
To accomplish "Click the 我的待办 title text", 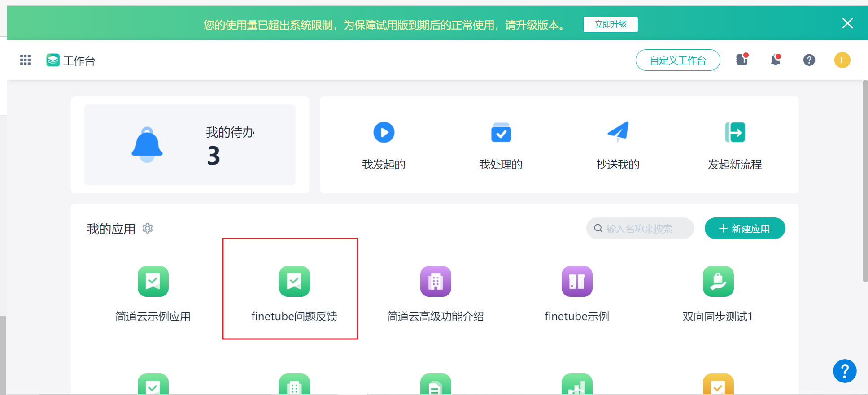I will pyautogui.click(x=230, y=132).
